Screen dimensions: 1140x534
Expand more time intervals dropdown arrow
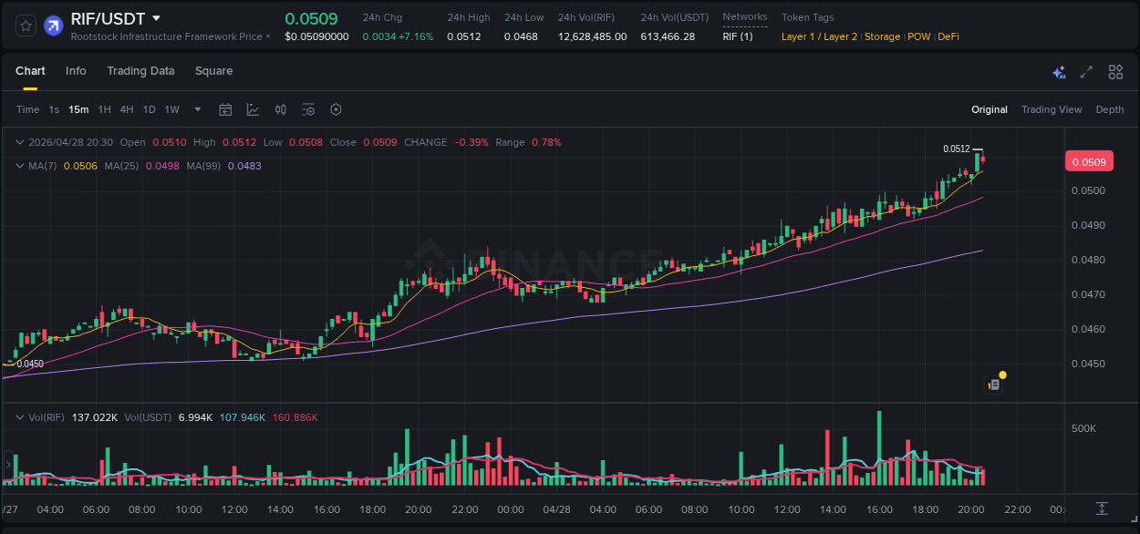coord(197,109)
